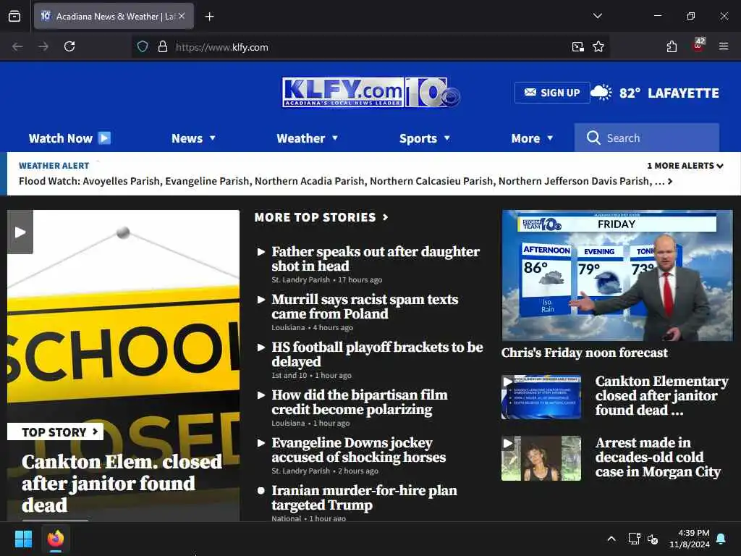Click the Morgan City cold case thumbnail

[x=541, y=458]
